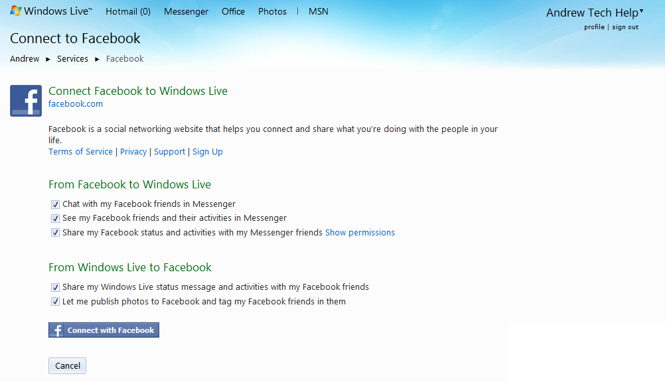Open Photos from the navigation bar

[272, 11]
